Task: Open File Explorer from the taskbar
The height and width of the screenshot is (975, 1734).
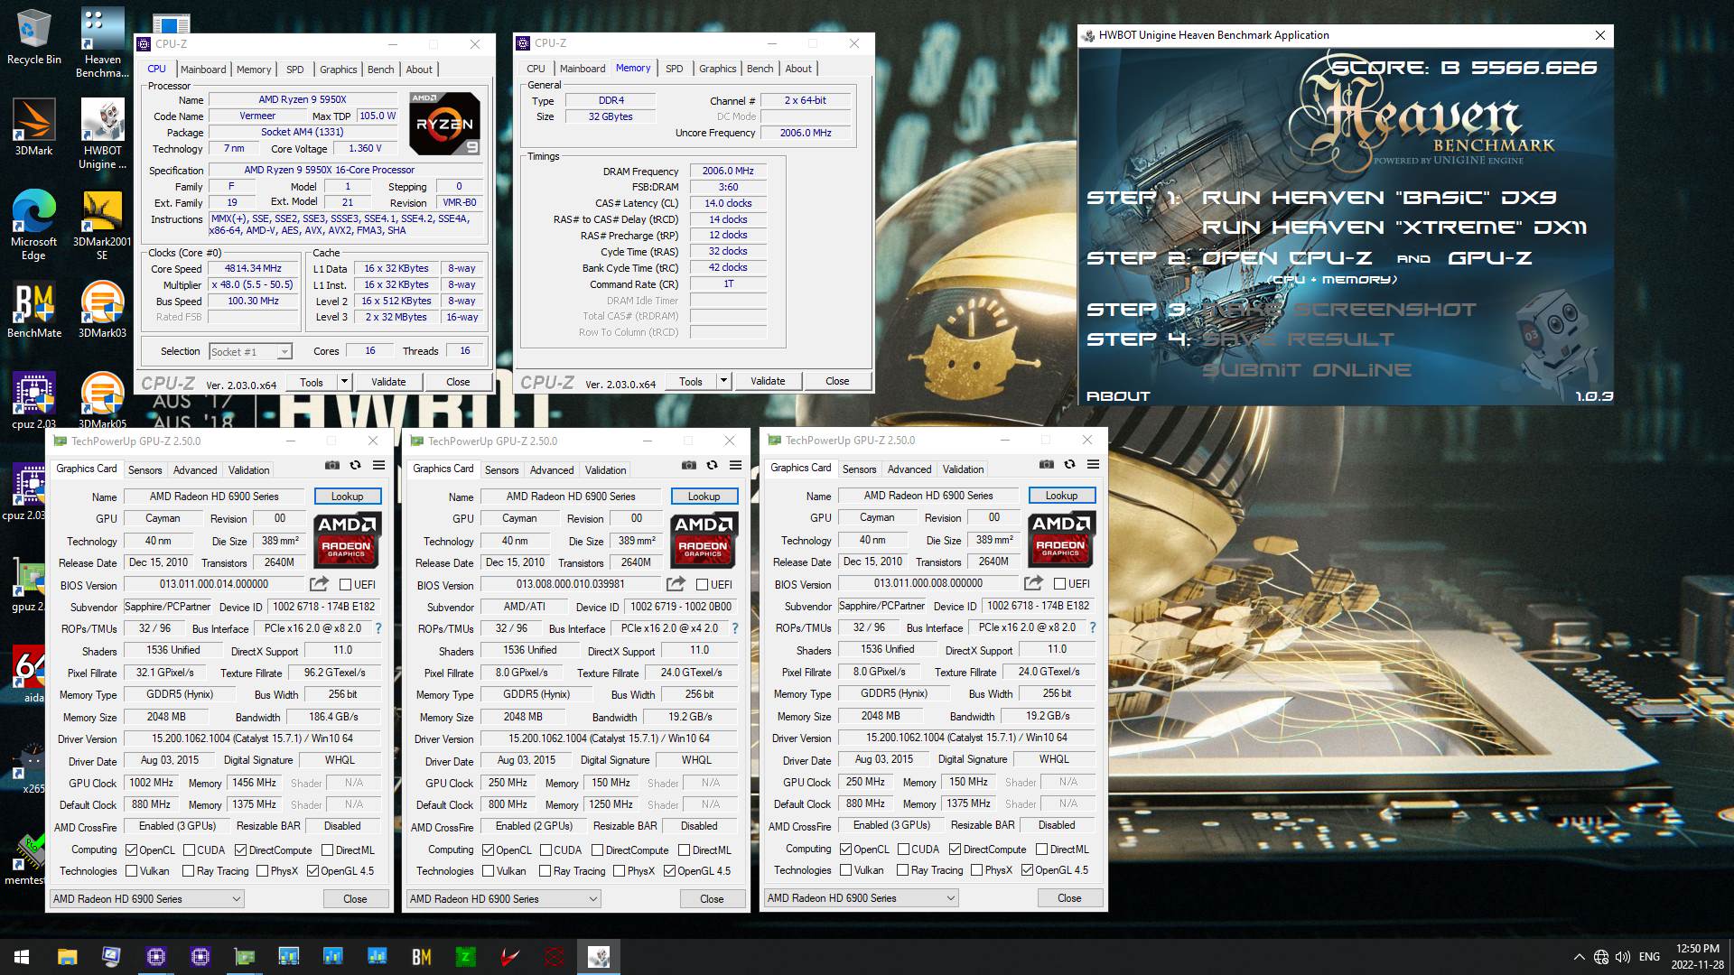Action: 67,957
